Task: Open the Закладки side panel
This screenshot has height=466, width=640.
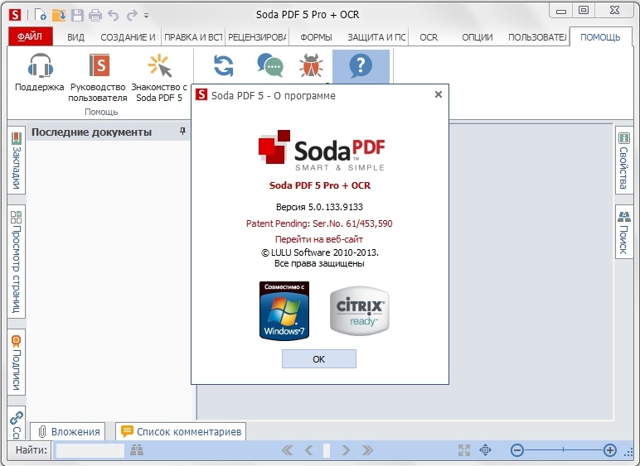Action: 17,160
